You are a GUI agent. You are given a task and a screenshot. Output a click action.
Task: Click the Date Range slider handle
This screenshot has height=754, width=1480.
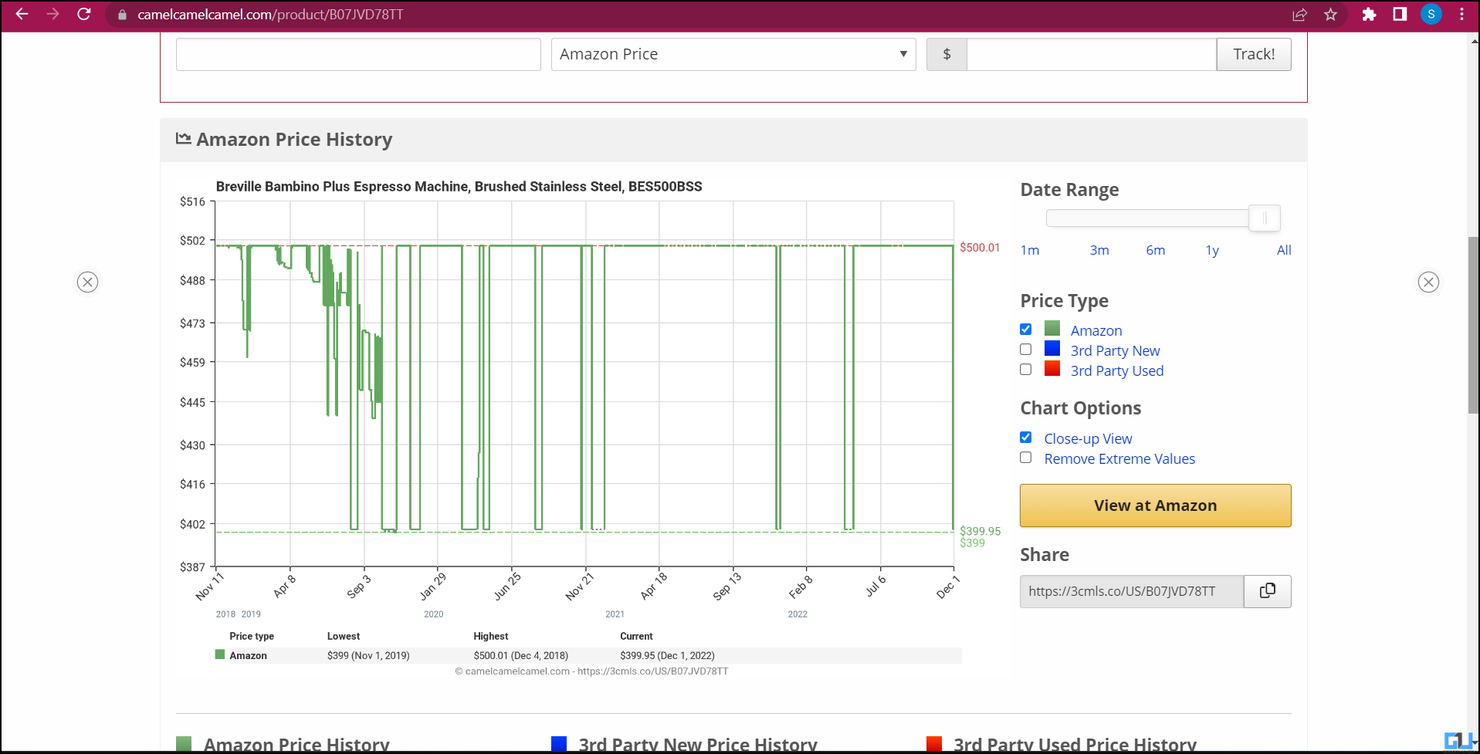(1264, 218)
